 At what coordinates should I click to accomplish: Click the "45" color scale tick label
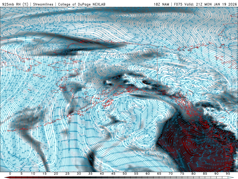[x=113, y=174]
